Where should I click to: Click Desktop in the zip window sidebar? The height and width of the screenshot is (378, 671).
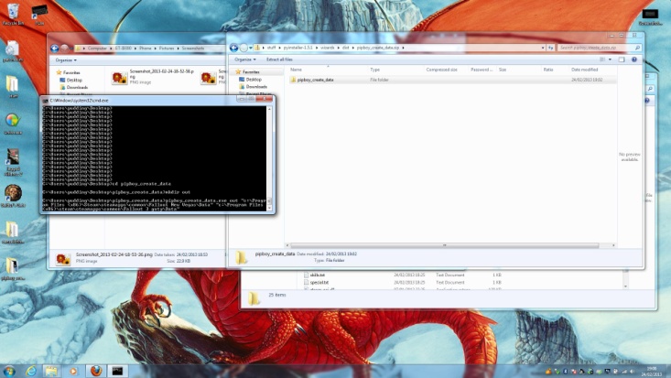click(x=250, y=80)
